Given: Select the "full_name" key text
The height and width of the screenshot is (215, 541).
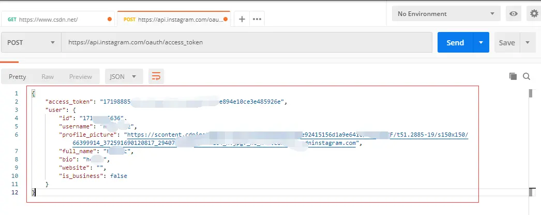Looking at the screenshot, I should click(78, 151).
